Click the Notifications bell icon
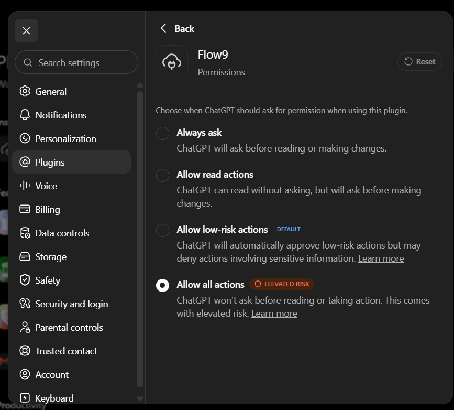This screenshot has width=454, height=410. [x=25, y=115]
